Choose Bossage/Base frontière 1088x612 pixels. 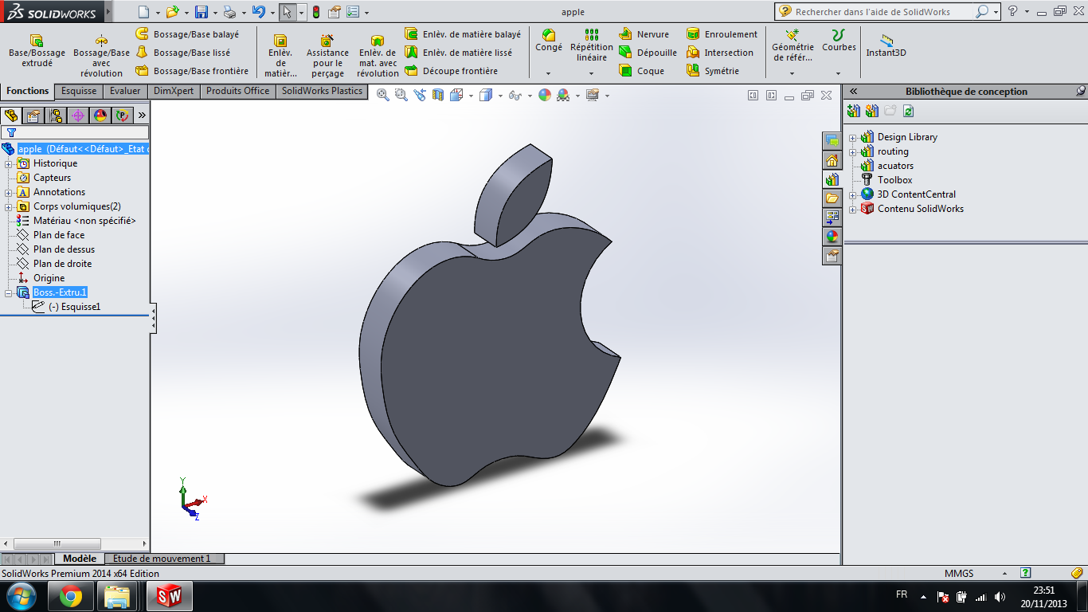pos(192,71)
